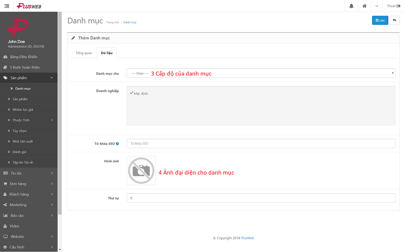
Task: Click the bar chart icon beside Báo cáo
Action: (6, 216)
